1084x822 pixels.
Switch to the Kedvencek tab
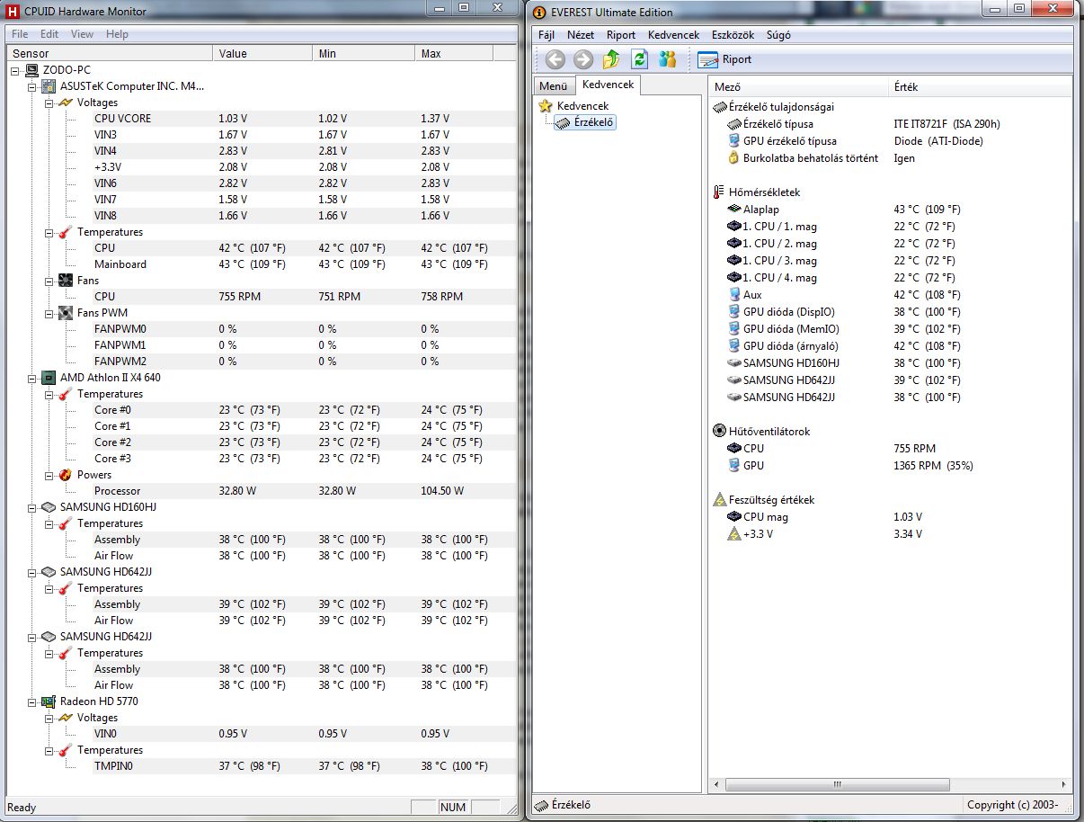608,85
